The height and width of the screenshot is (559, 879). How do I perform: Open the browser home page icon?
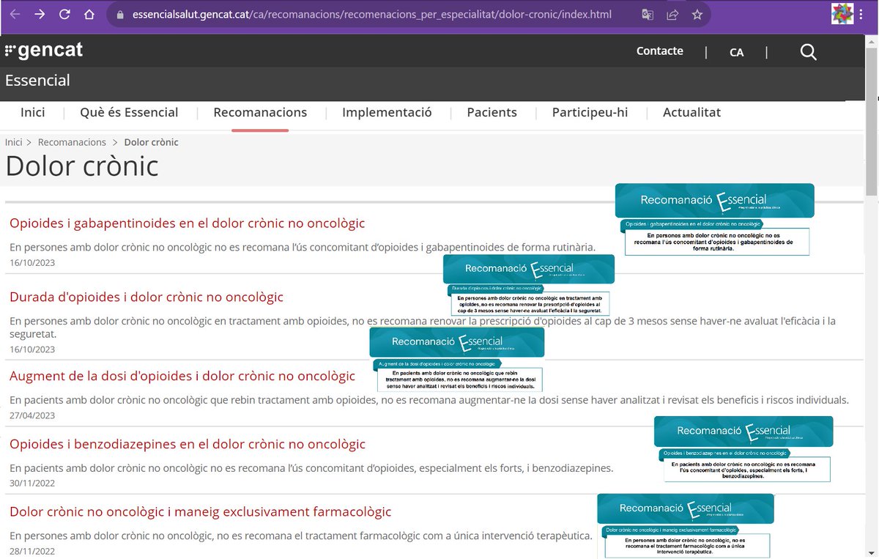pyautogui.click(x=89, y=15)
